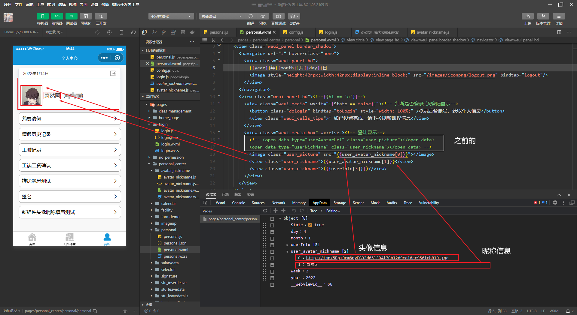Viewport: 577px width, 315px height.
Task: Expand the userInfo [5] node
Action: [288, 245]
